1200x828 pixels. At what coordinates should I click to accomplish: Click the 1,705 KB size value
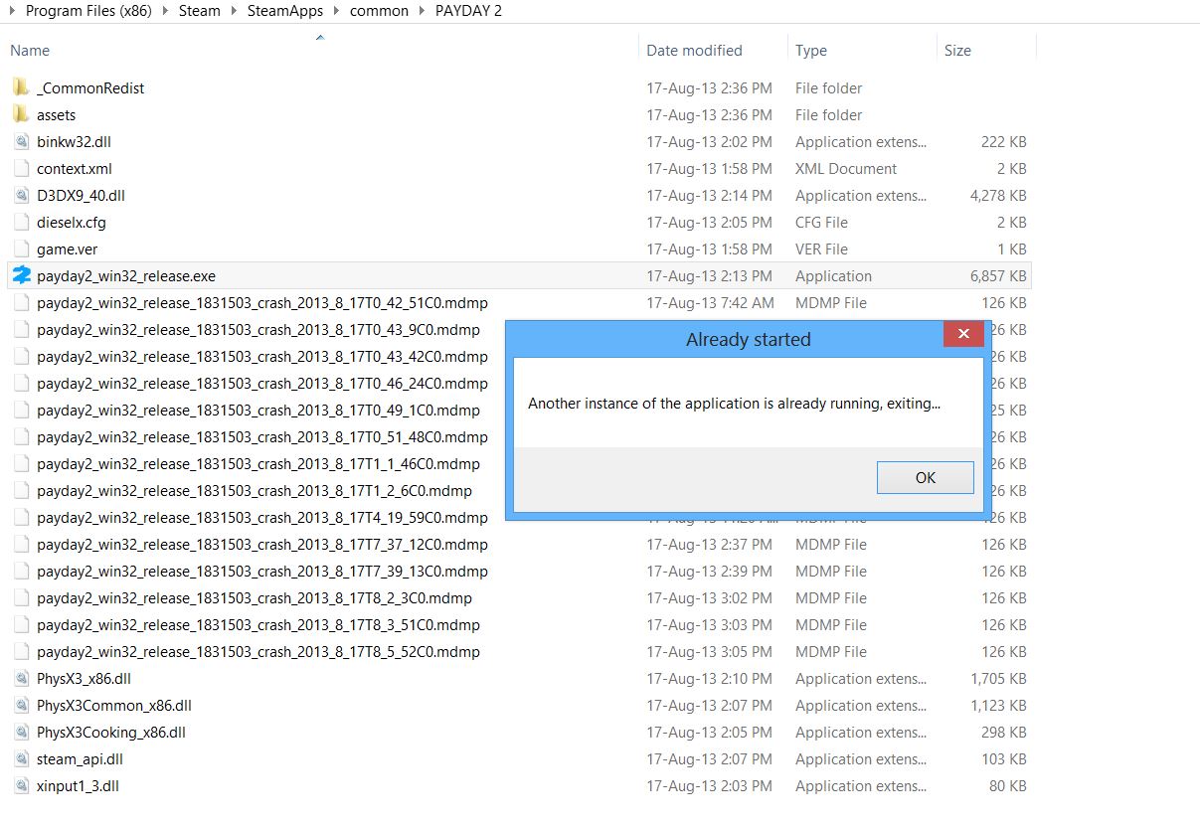pyautogui.click(x=998, y=678)
